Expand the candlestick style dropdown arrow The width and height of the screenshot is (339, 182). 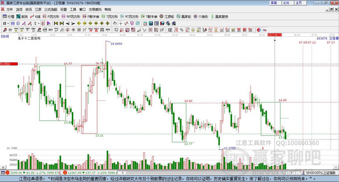[39, 23]
